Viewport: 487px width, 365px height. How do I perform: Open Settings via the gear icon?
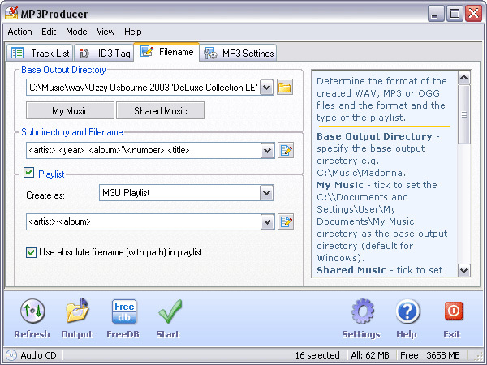[x=363, y=311]
